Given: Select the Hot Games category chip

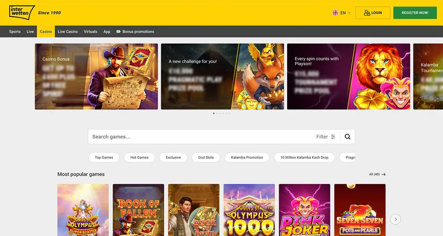Looking at the screenshot, I should 139,157.
